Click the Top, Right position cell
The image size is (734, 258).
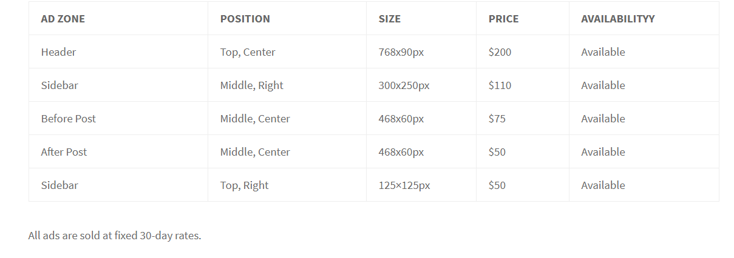coord(287,185)
